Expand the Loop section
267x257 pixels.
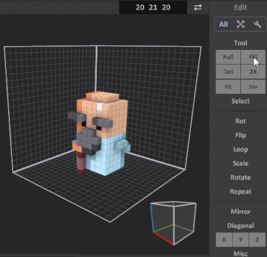pos(240,149)
